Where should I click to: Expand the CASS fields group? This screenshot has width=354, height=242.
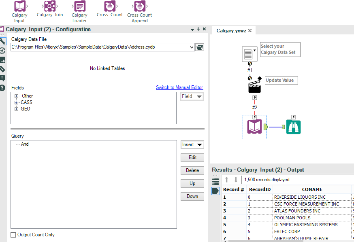click(x=16, y=102)
